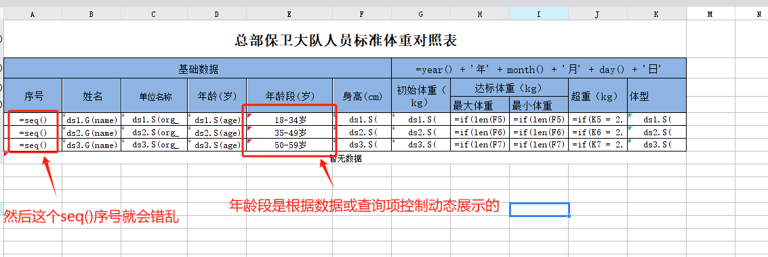Click the 单位名称 header cell

coord(155,95)
